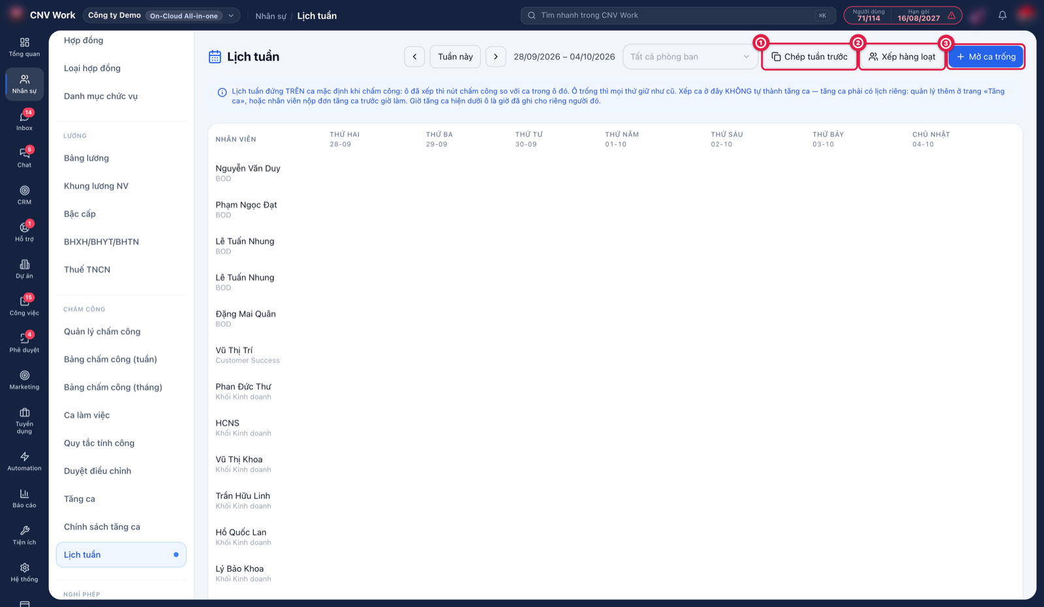This screenshot has width=1044, height=607.
Task: Click the notification bell icon
Action: [1002, 15]
